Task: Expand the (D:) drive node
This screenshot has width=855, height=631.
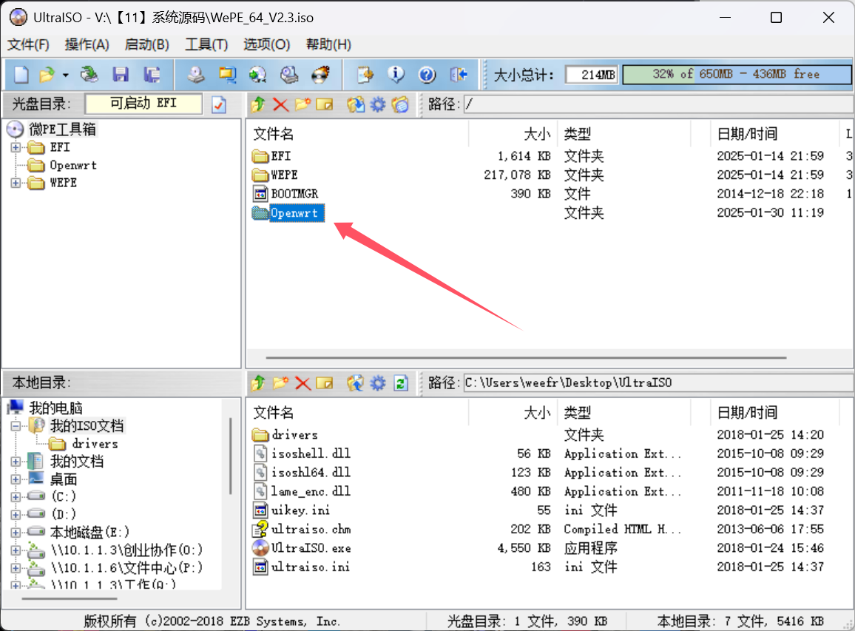Action: point(16,514)
